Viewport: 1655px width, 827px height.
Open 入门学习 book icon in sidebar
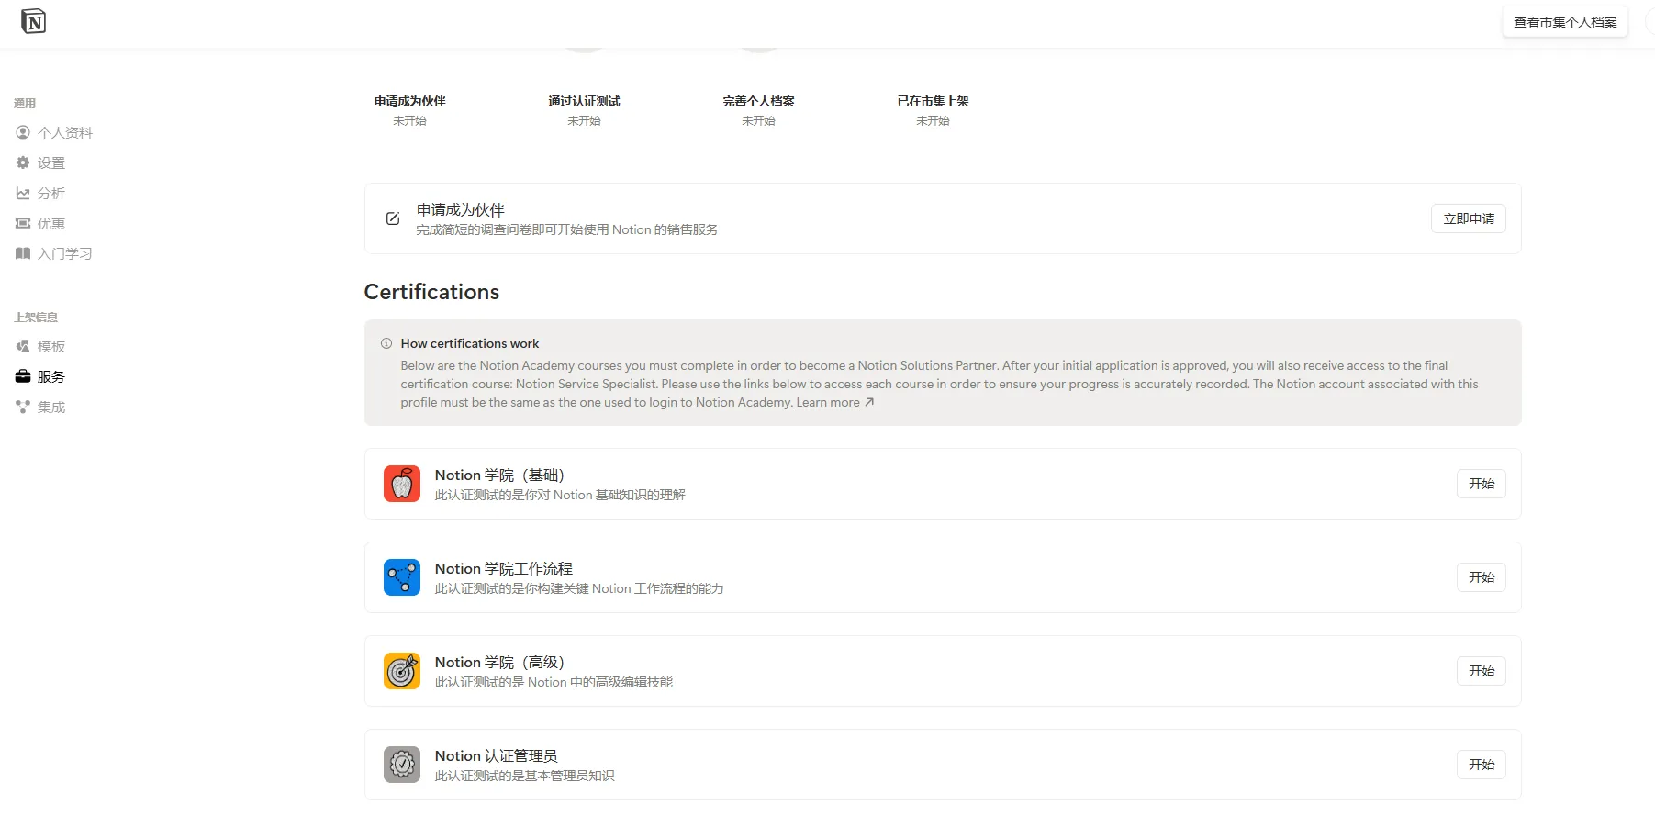pos(23,253)
